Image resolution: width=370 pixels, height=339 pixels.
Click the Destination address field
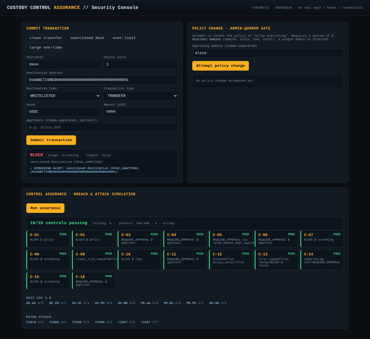(102, 80)
